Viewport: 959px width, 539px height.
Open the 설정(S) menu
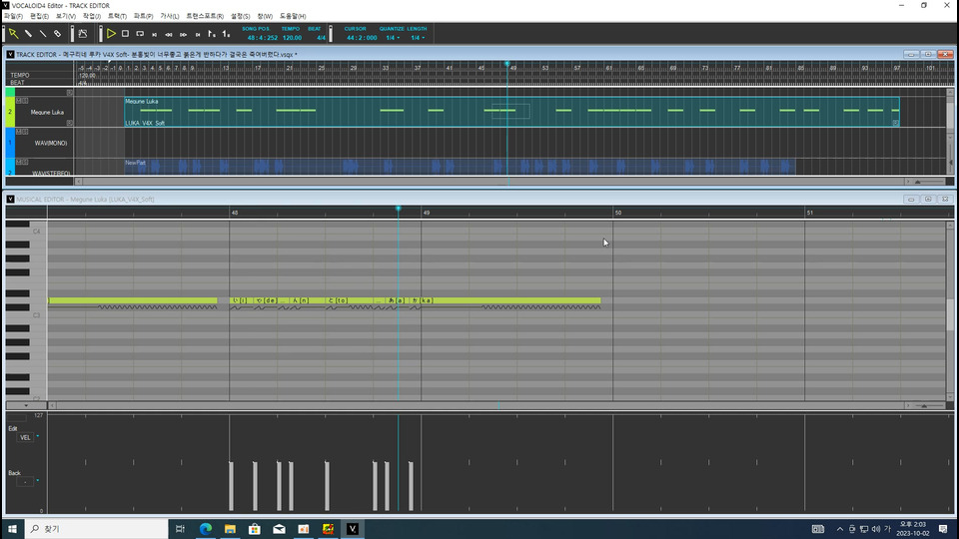(240, 17)
